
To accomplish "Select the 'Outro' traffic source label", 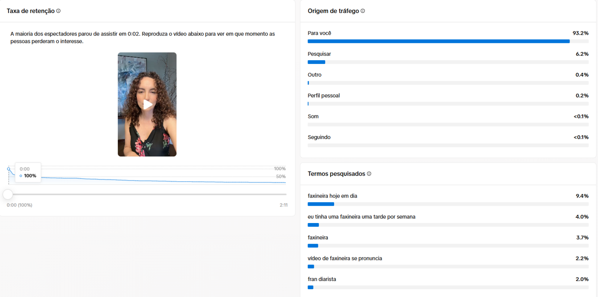I will pyautogui.click(x=315, y=75).
